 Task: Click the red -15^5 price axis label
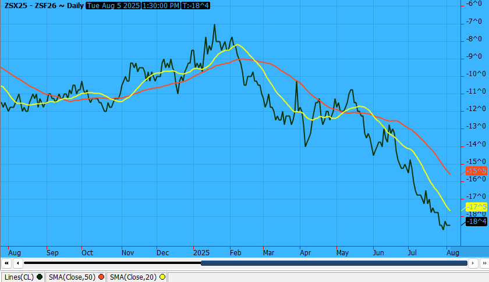tap(476, 170)
